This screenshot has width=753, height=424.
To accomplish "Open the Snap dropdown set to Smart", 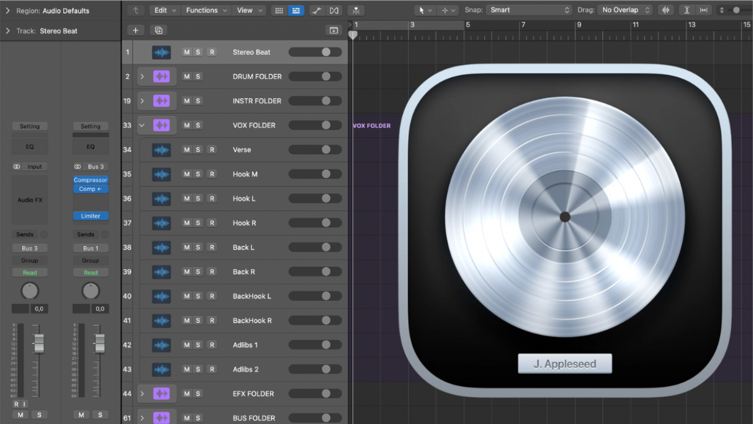I will 529,10.
